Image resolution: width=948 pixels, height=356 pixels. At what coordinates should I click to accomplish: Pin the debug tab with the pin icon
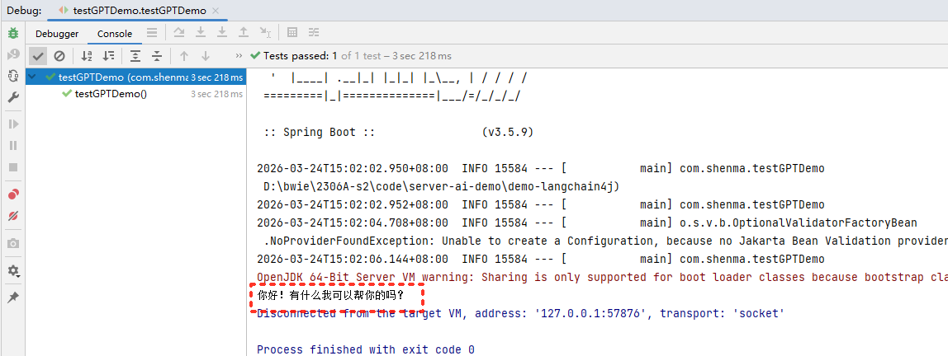13,297
